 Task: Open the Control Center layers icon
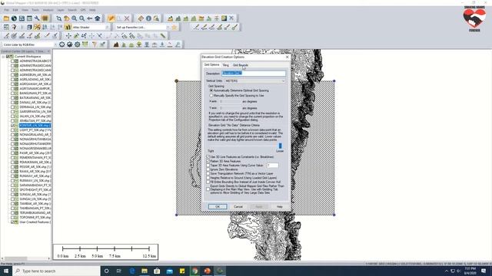[x=45, y=18]
